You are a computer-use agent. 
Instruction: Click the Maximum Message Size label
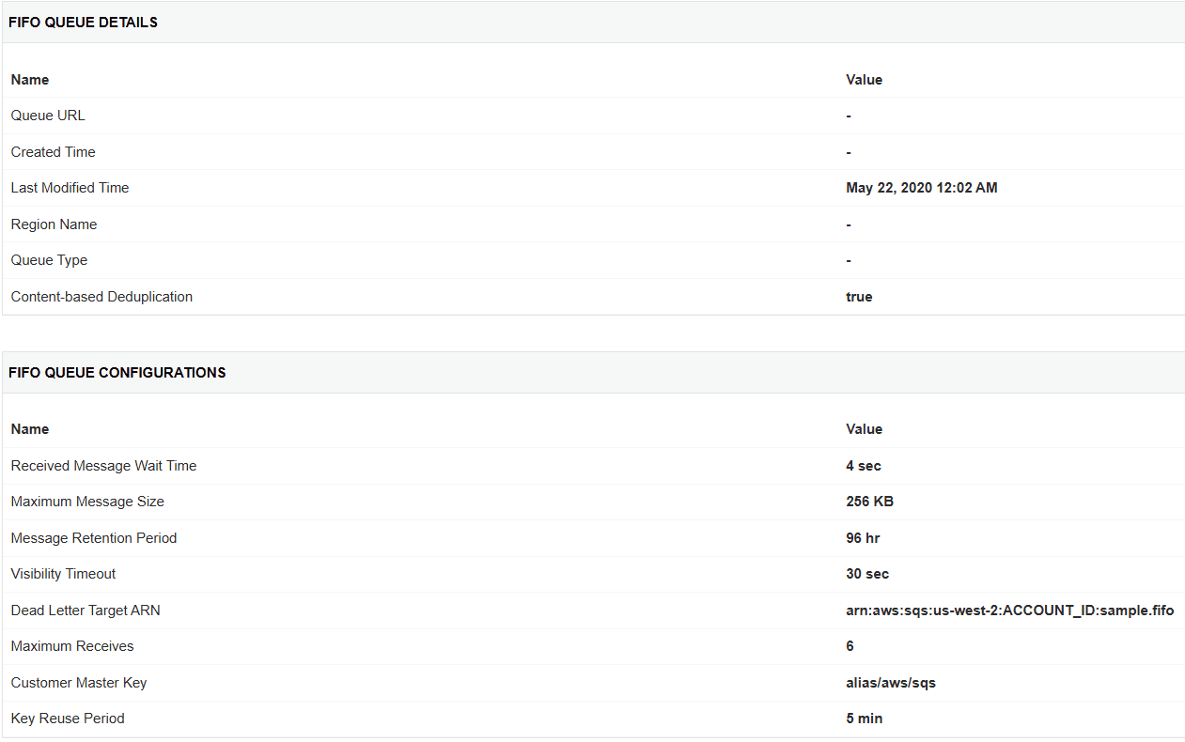click(x=87, y=502)
